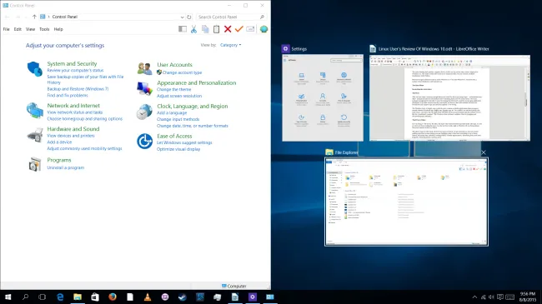
Task: Expand the address bar history dropdown
Action: 182,17
